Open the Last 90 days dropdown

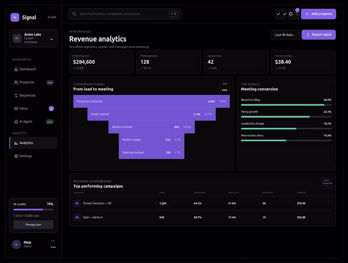click(285, 35)
